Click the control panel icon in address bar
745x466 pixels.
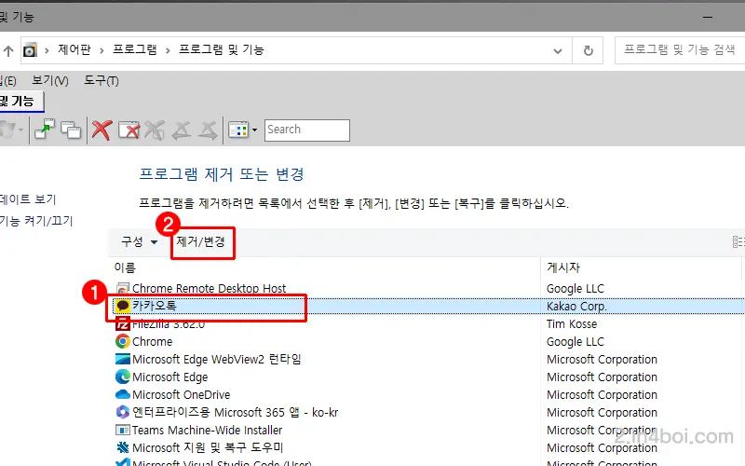coord(30,50)
